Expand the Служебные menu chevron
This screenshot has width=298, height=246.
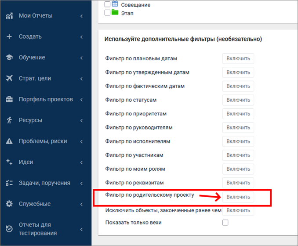pos(81,204)
